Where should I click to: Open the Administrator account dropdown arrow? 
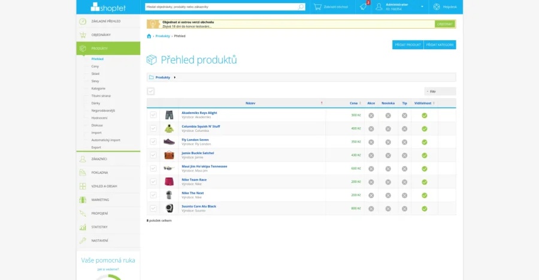click(422, 7)
